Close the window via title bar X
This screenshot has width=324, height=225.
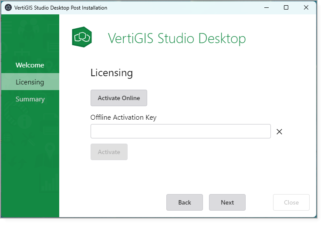point(306,8)
